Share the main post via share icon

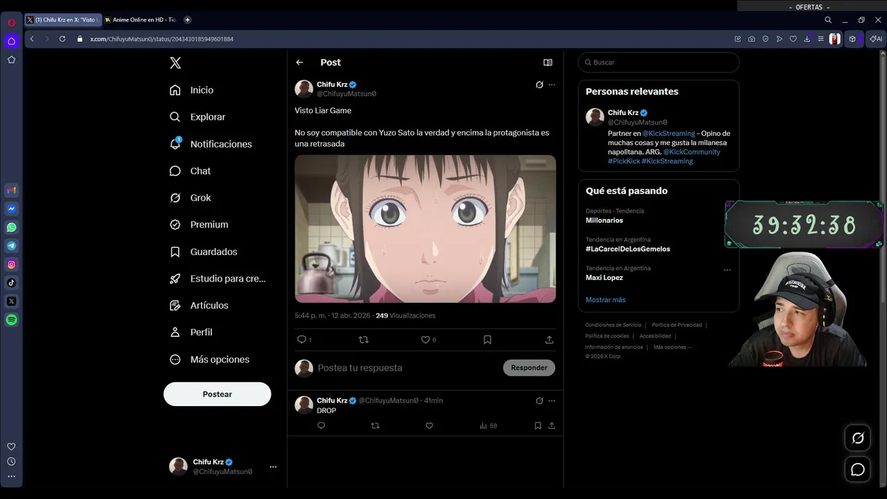(549, 340)
